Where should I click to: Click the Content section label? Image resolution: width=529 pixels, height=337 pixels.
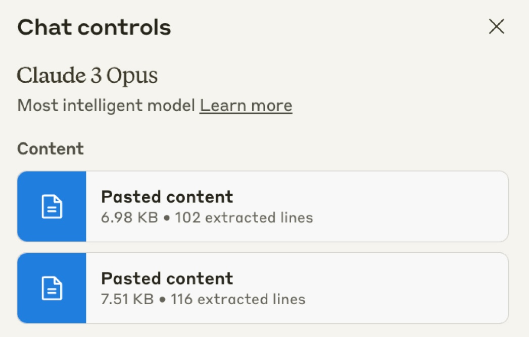point(51,149)
